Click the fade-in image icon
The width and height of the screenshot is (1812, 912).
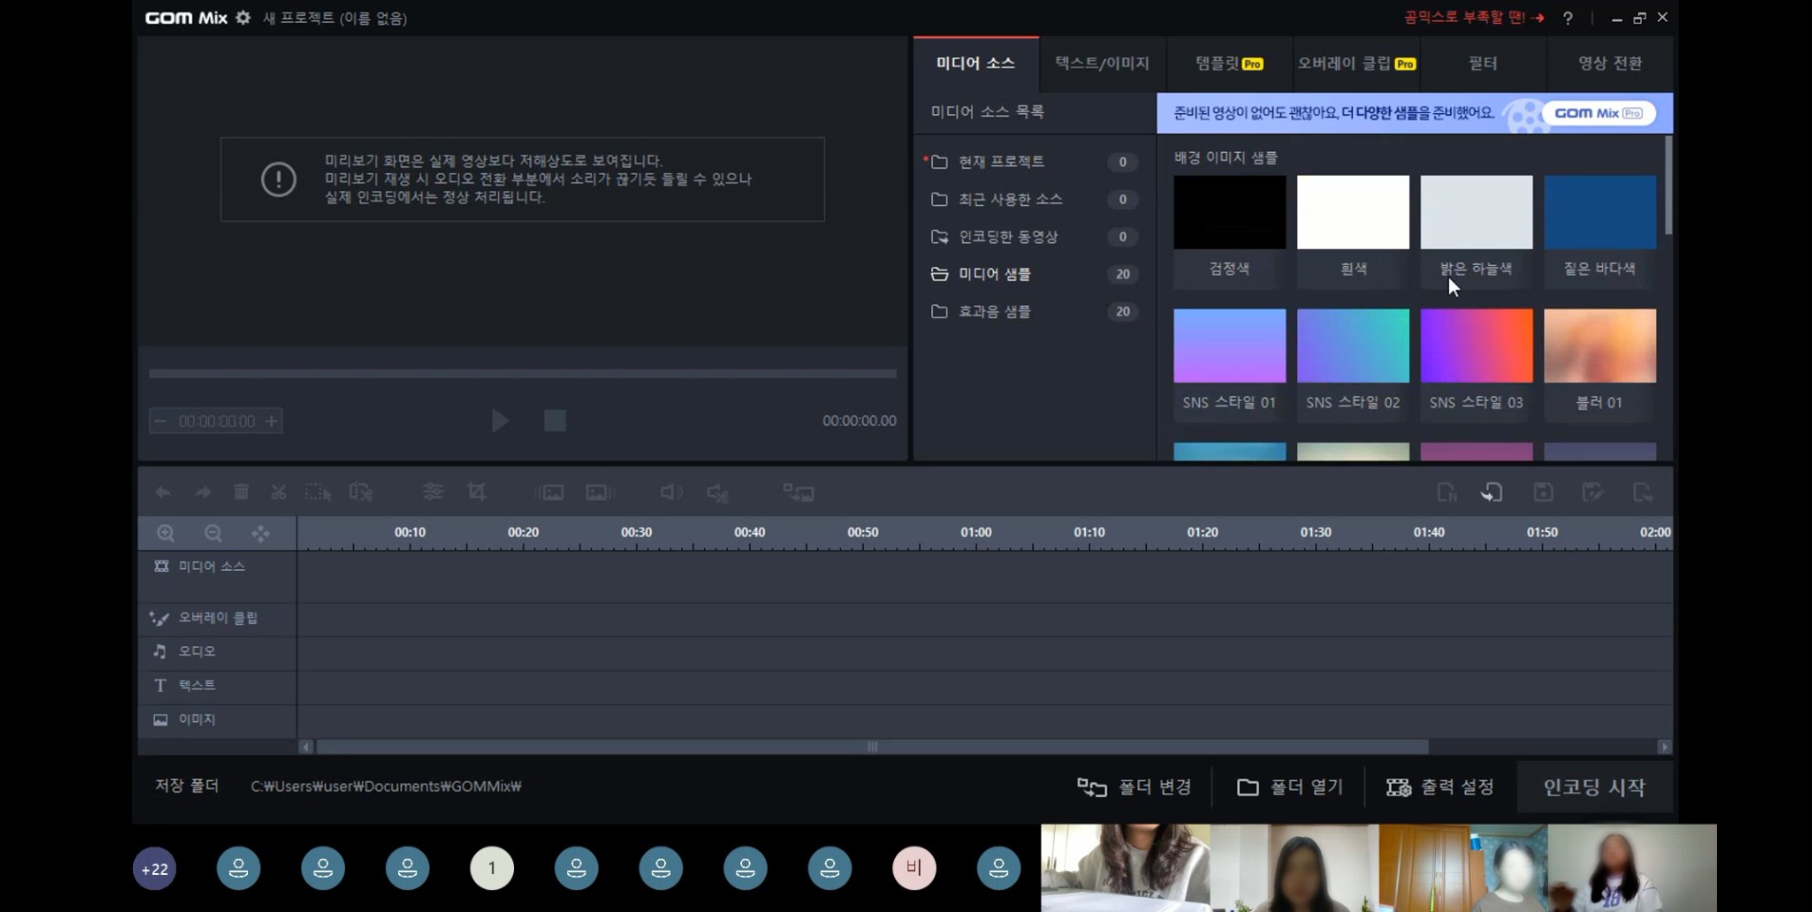pos(549,492)
